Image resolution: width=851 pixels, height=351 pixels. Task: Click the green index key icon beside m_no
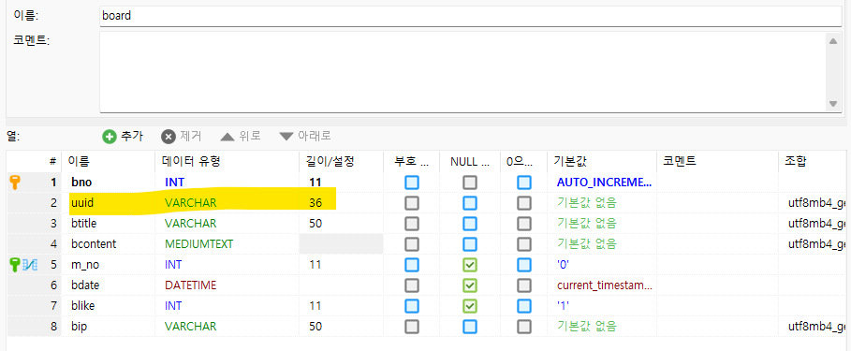click(x=15, y=265)
